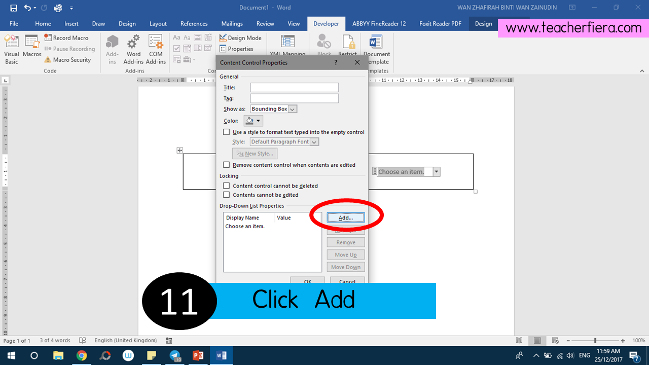Open the Color picker in Content Control Properties
Image resolution: width=649 pixels, height=365 pixels.
(253, 120)
